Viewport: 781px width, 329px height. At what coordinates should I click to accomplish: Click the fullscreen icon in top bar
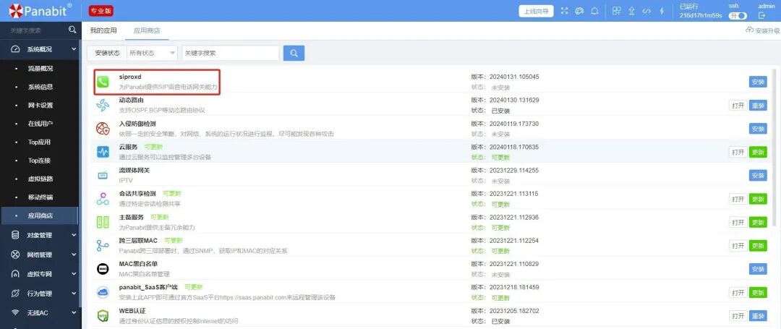coord(564,11)
